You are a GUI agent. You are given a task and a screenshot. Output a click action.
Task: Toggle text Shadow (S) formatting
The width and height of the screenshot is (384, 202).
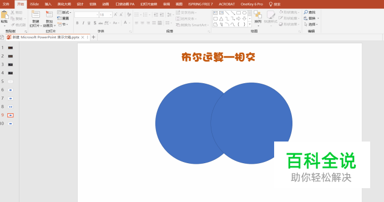pyautogui.click(x=95, y=23)
